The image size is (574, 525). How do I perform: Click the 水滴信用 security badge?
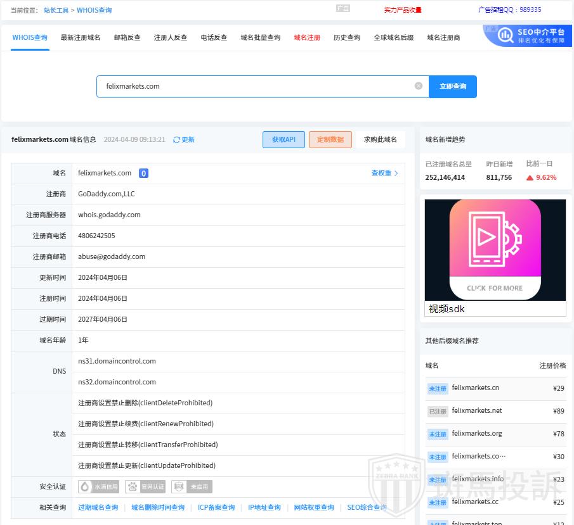pyautogui.click(x=98, y=486)
